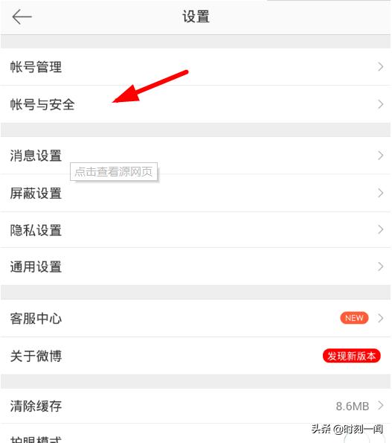This screenshot has width=392, height=443.
Task: Open 帐号管理 menu item
Action: click(196, 67)
